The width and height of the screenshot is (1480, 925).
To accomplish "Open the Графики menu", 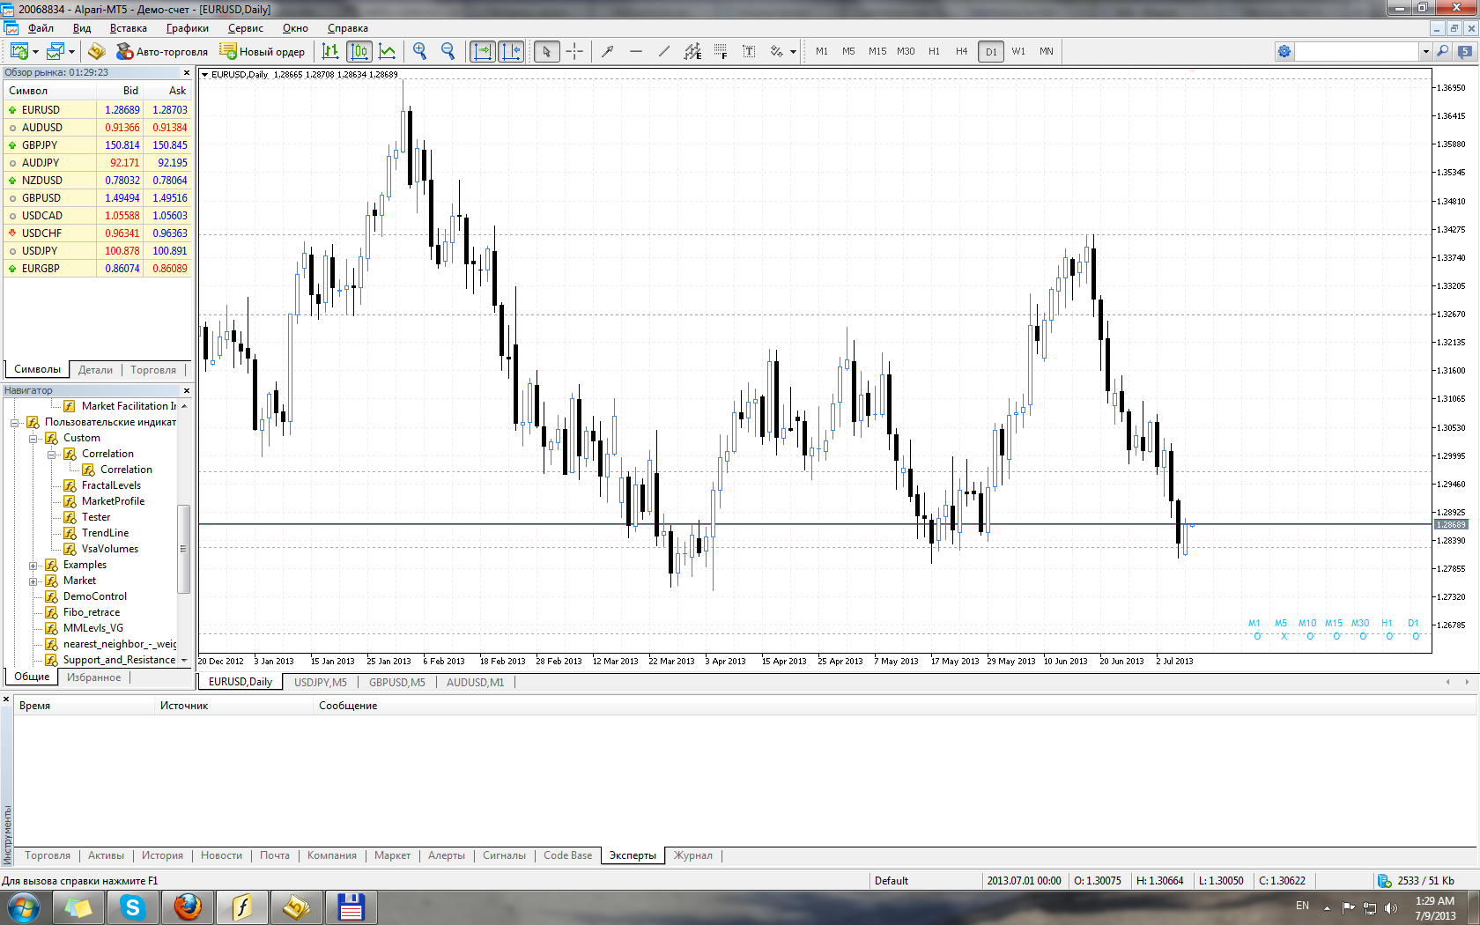I will click(188, 28).
